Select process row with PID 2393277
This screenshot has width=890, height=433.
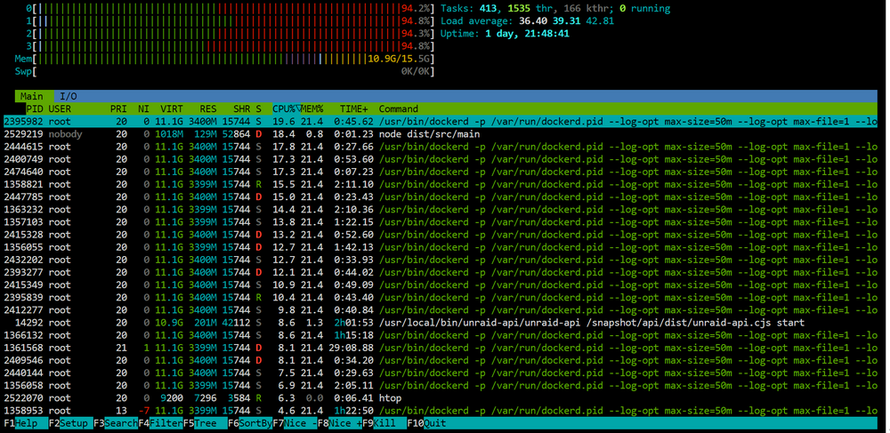pos(441,272)
